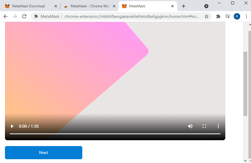The image size is (251, 163).
Task: Reload the current page
Action: 24,16
